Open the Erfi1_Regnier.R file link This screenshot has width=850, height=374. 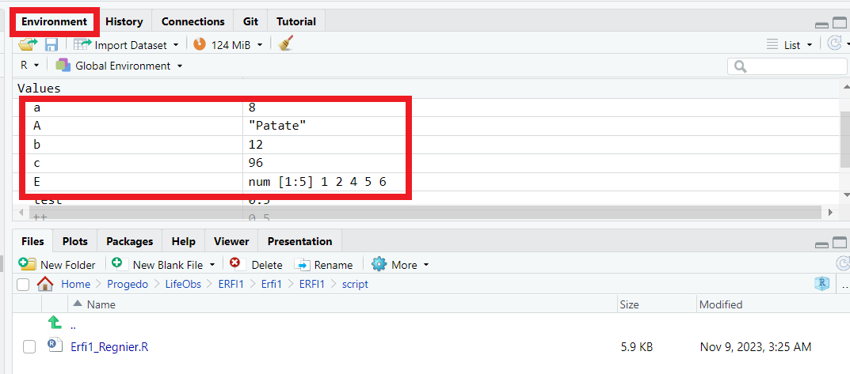point(109,346)
